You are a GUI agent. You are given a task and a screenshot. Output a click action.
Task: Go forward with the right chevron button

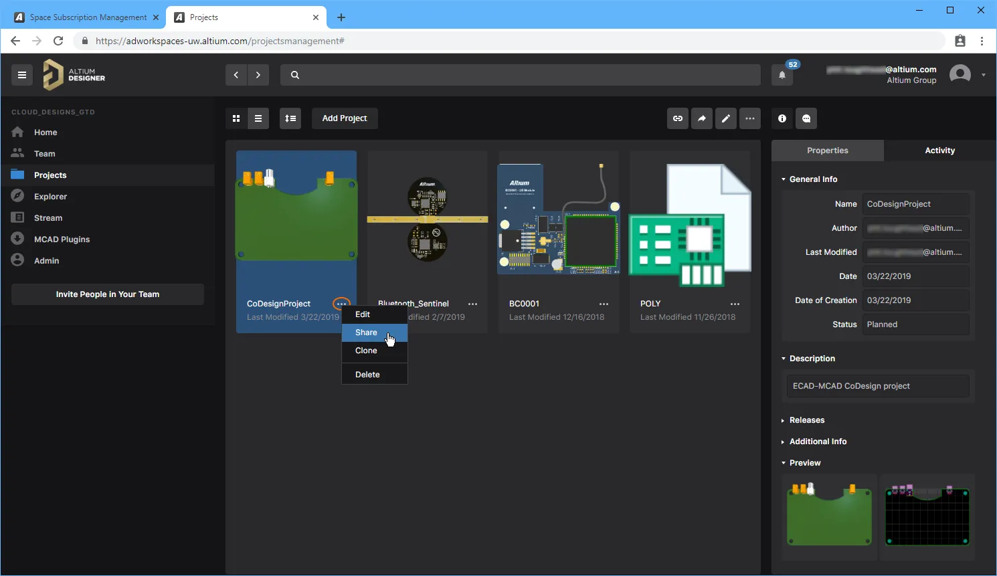click(258, 75)
